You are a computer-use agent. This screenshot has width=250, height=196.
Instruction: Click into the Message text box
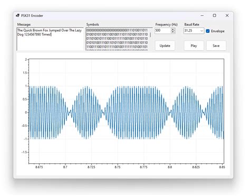[50, 39]
